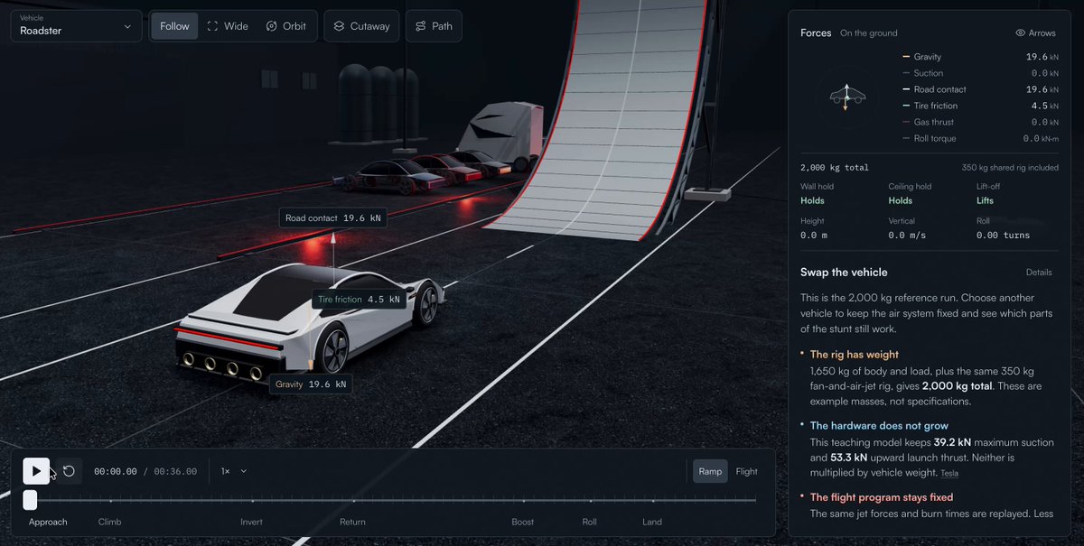The width and height of the screenshot is (1084, 546).
Task: Switch to the Wide camera view
Action: pyautogui.click(x=228, y=26)
